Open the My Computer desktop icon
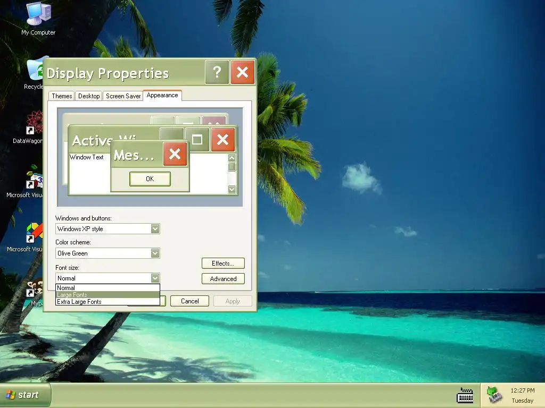 coord(38,19)
